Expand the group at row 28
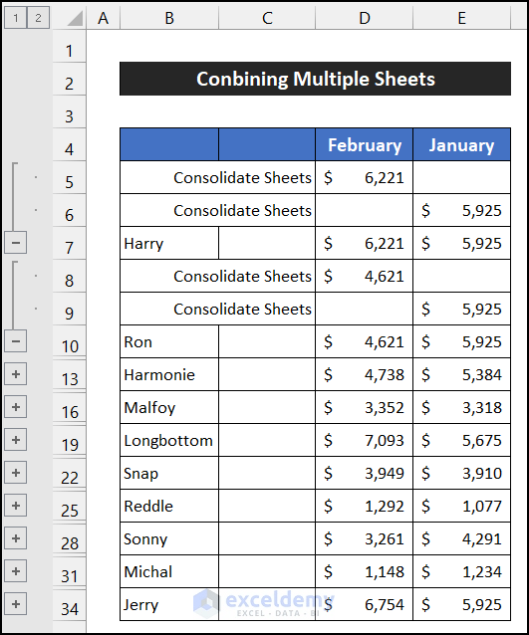The image size is (529, 635). [15, 538]
